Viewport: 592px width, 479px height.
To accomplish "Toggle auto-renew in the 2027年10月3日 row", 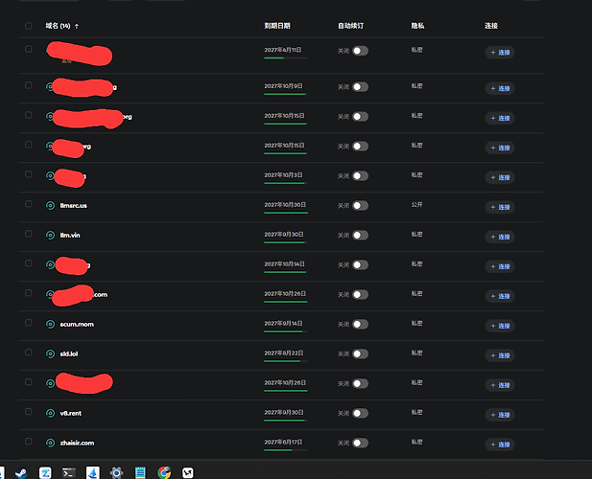I will click(360, 176).
